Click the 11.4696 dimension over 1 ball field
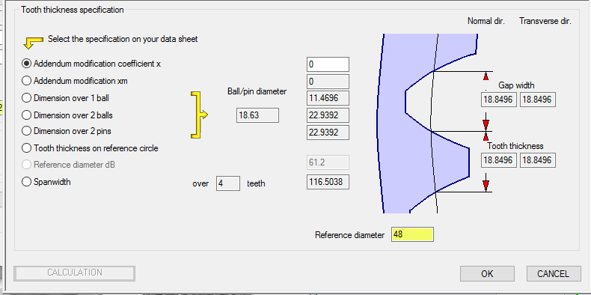The width and height of the screenshot is (591, 295). pyautogui.click(x=328, y=98)
